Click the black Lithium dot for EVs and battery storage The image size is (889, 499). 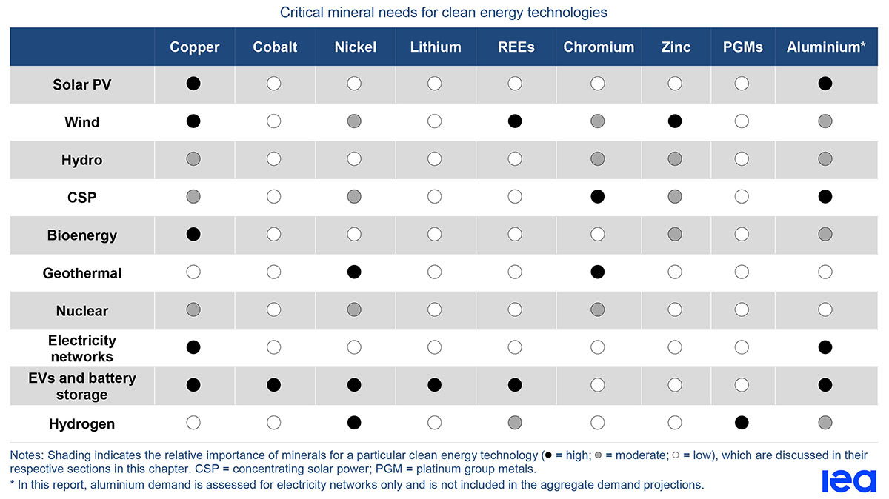click(x=435, y=385)
